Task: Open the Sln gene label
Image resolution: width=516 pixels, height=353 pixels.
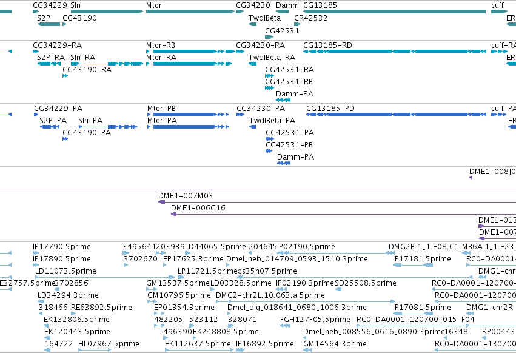Action: (75, 5)
